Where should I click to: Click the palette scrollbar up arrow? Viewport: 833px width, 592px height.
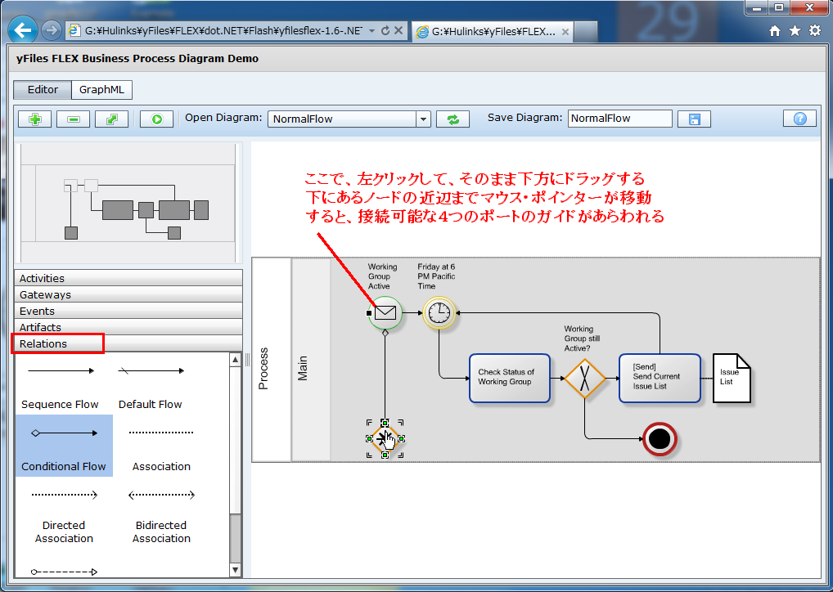click(x=236, y=360)
